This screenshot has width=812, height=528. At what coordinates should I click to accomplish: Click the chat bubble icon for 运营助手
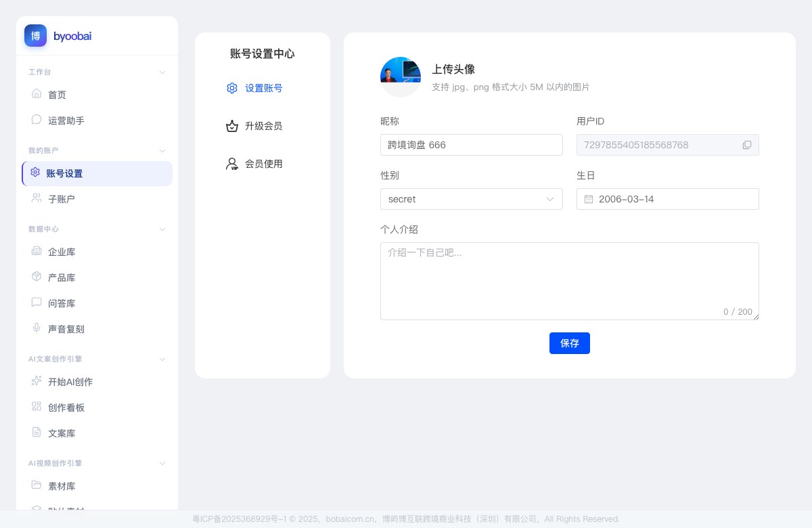[x=37, y=120]
